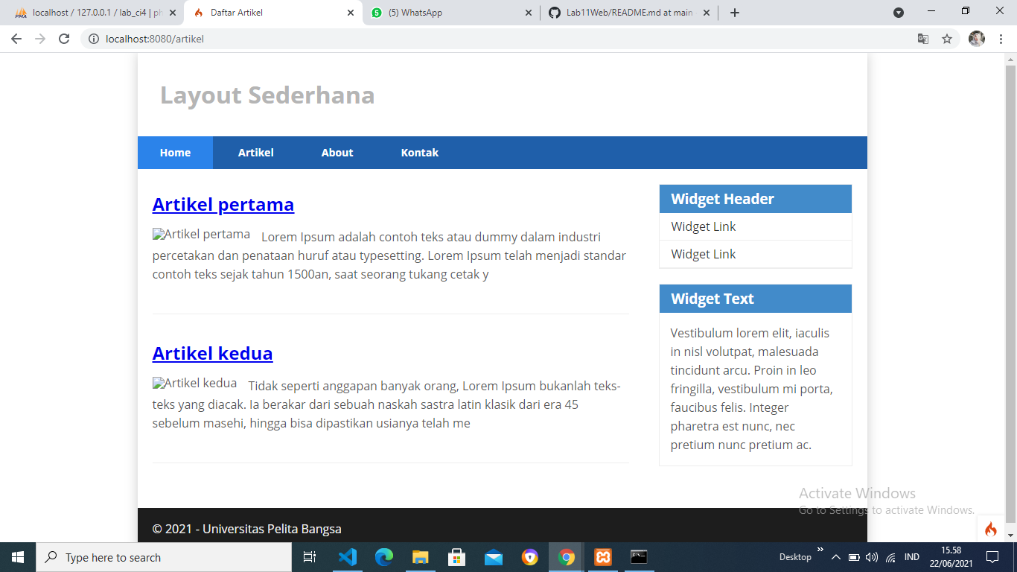Open the volume control speaker icon

click(x=871, y=556)
